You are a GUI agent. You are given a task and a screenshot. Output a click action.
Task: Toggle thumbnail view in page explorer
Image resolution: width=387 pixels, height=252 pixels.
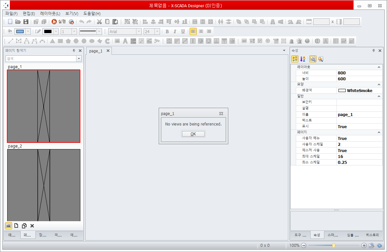click(x=9, y=225)
